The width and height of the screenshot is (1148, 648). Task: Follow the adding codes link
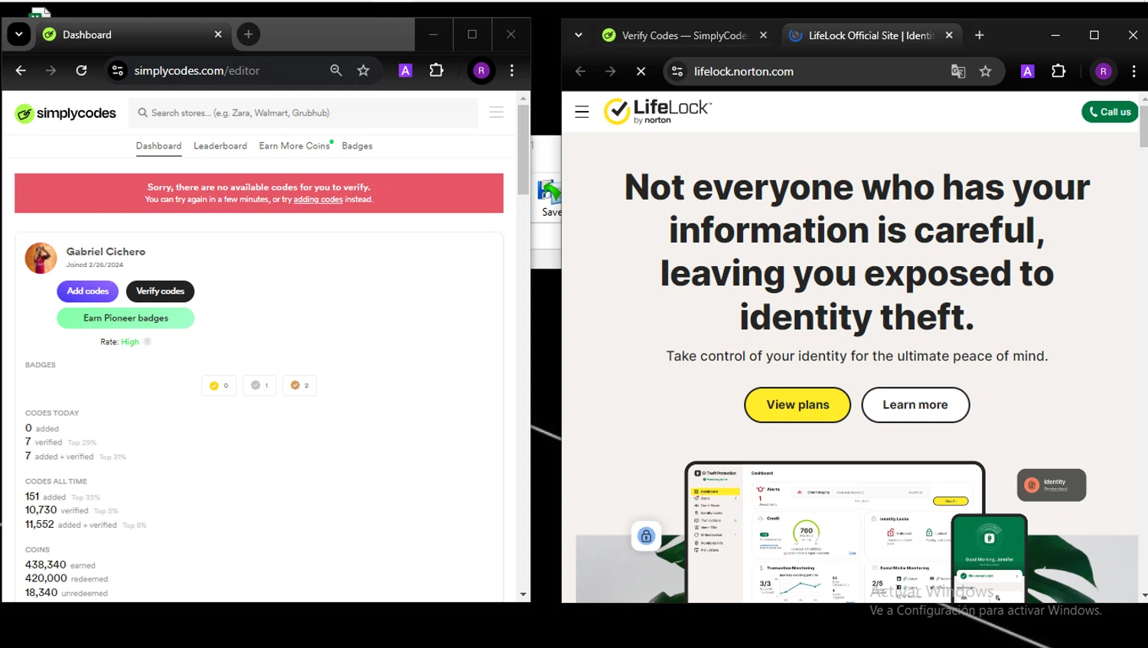(x=318, y=200)
